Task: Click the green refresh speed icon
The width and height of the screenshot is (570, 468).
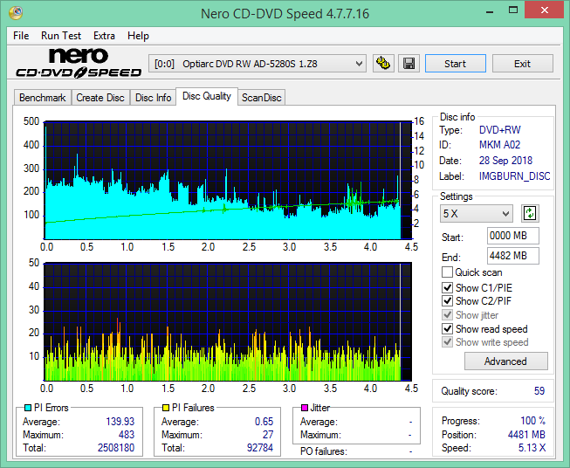Action: pyautogui.click(x=530, y=213)
